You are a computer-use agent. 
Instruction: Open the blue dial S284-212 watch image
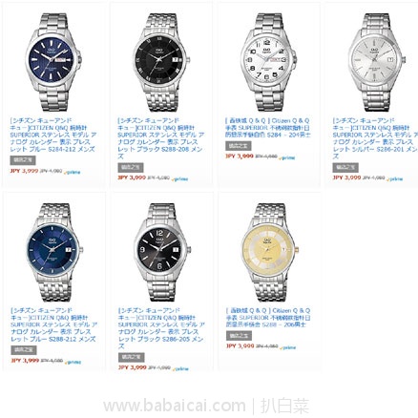[53, 62]
